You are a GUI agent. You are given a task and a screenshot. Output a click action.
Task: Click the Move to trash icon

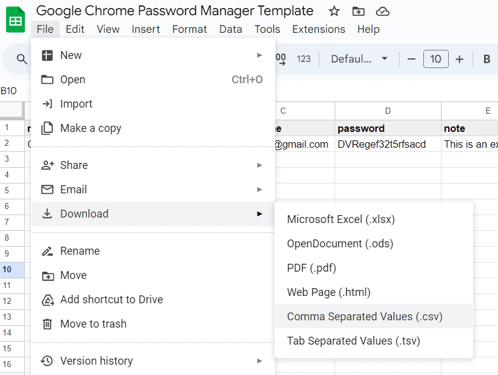(x=46, y=324)
